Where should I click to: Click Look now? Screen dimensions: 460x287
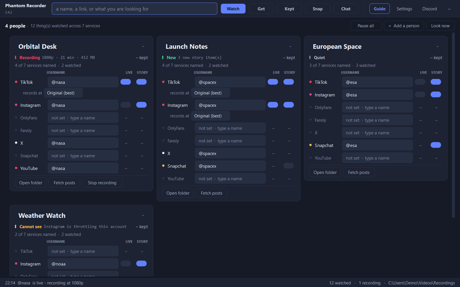440,26
